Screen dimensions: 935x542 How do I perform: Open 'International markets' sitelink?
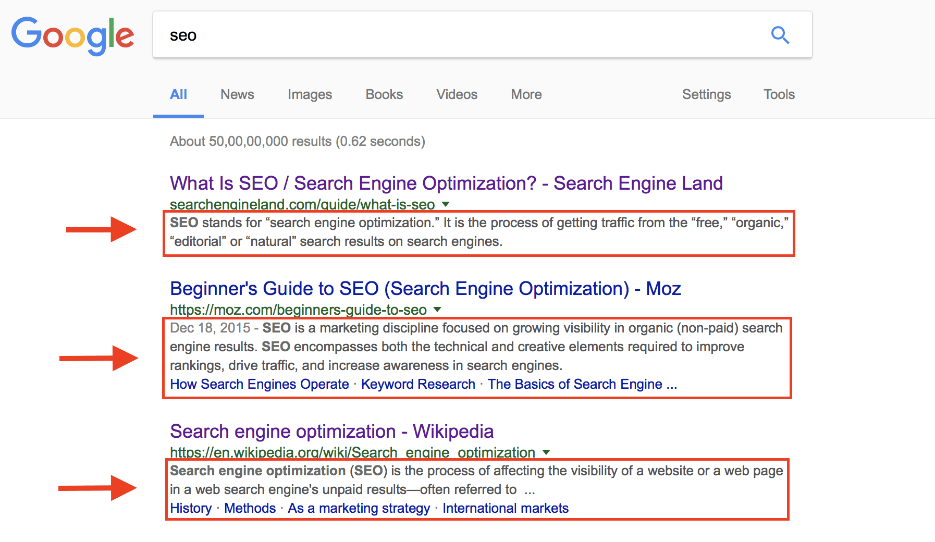click(x=506, y=508)
